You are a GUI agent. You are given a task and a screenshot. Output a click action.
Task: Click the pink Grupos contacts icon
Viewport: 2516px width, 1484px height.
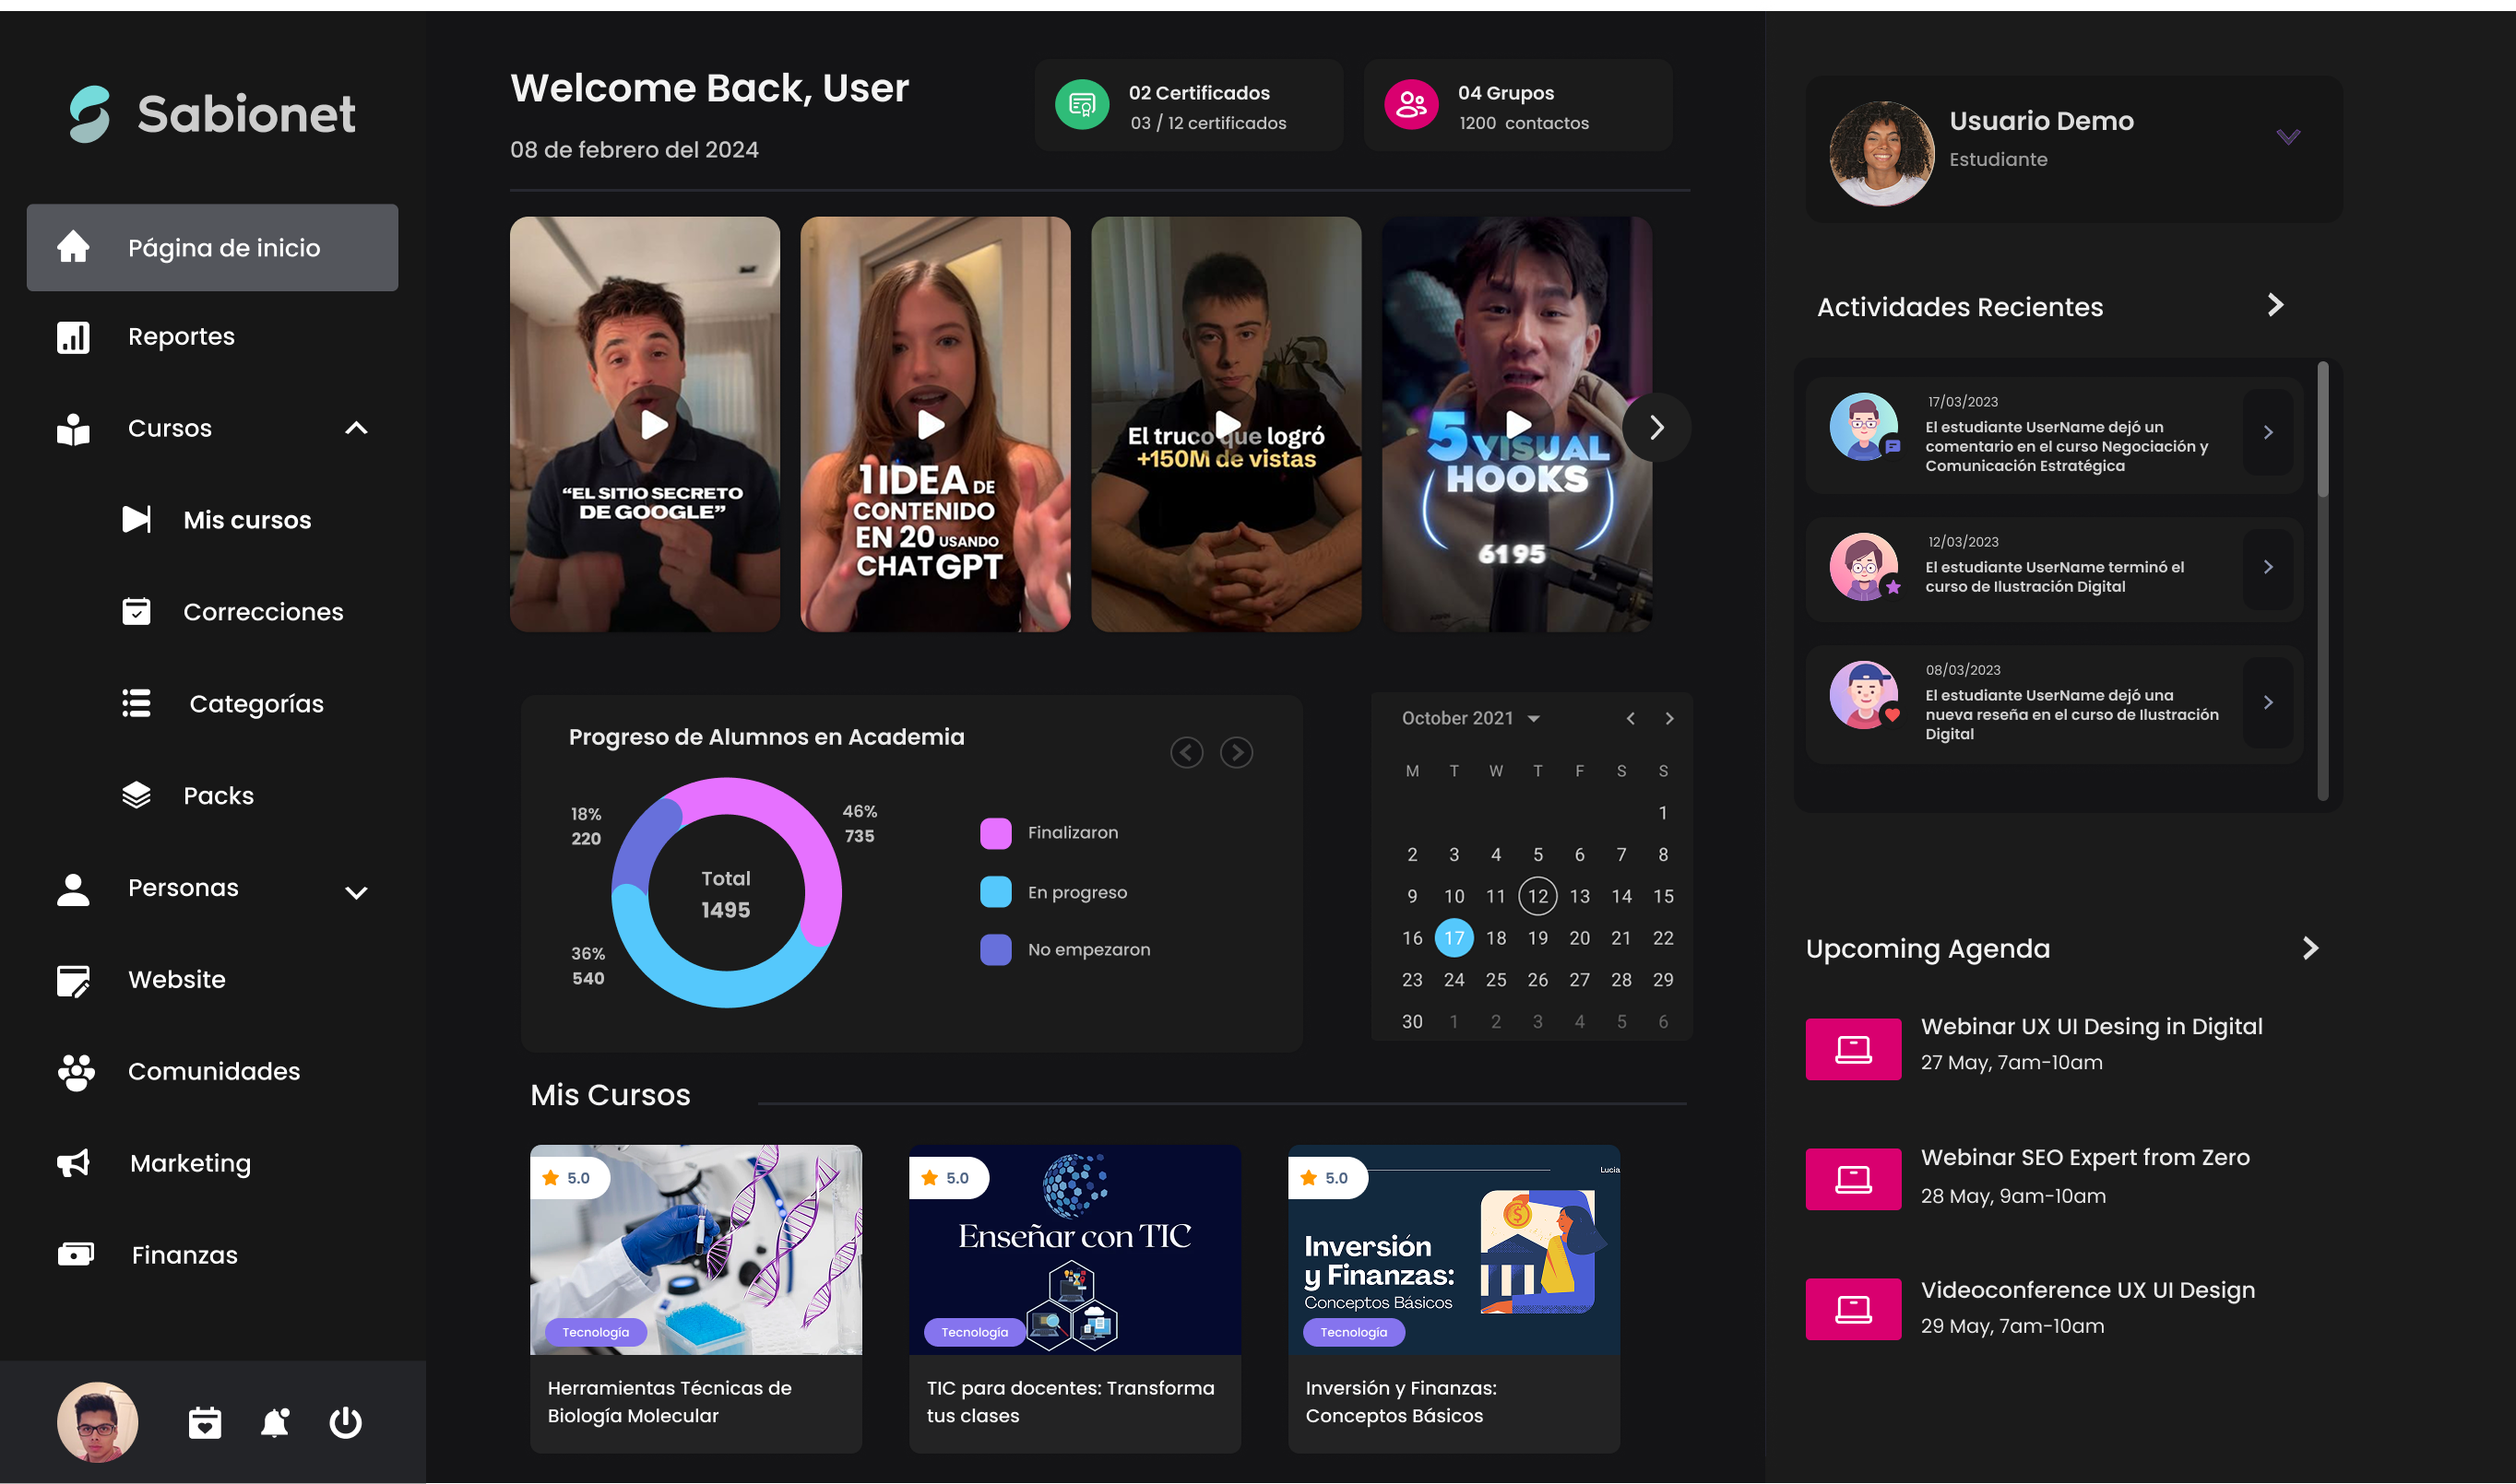(1410, 105)
